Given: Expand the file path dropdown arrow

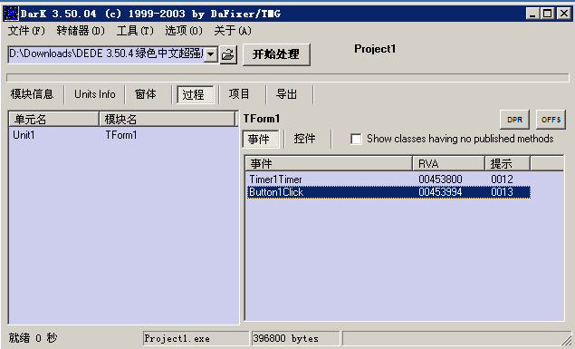Looking at the screenshot, I should (x=211, y=54).
